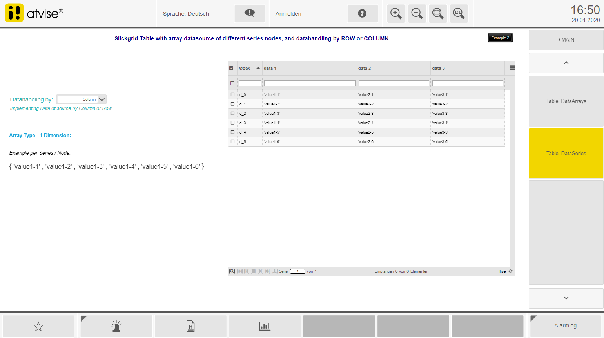
Task: Go back to MAIN menu
Action: [566, 40]
